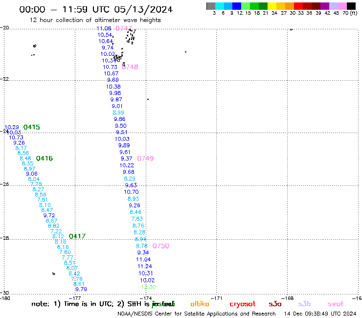Click the 'NOAA/NESDIS Center for Satellite Applications' footer
Viewport: 362px width, 318px height.
tap(196, 314)
